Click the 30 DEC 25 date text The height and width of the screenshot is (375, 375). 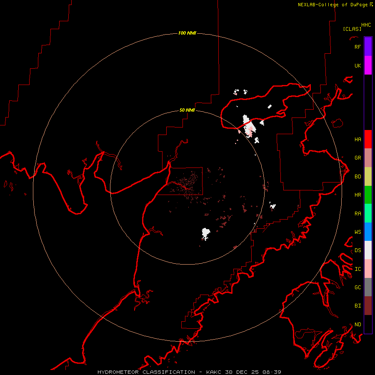(242, 372)
